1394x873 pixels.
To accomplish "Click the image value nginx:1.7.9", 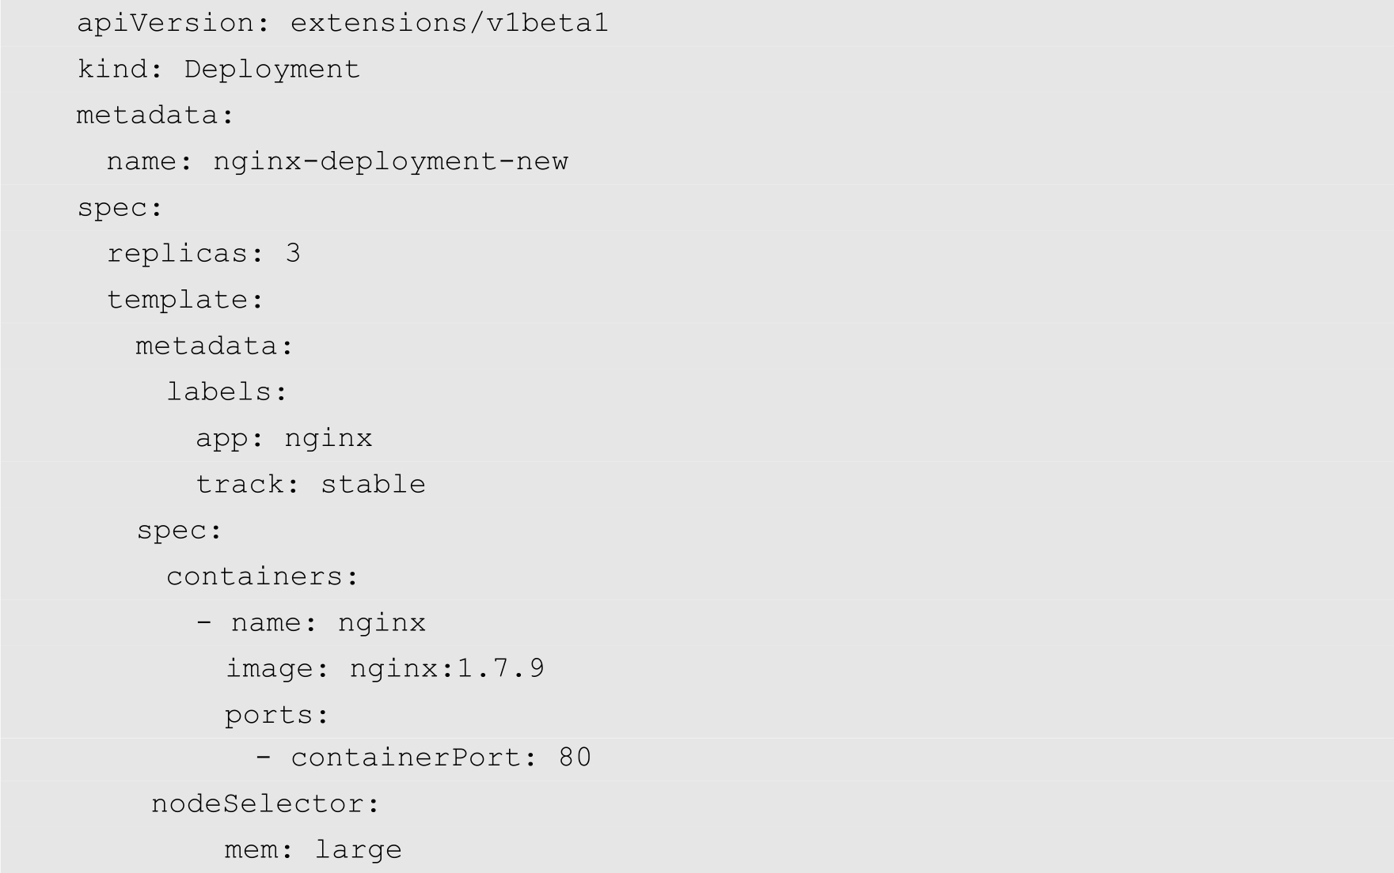I will [x=446, y=669].
